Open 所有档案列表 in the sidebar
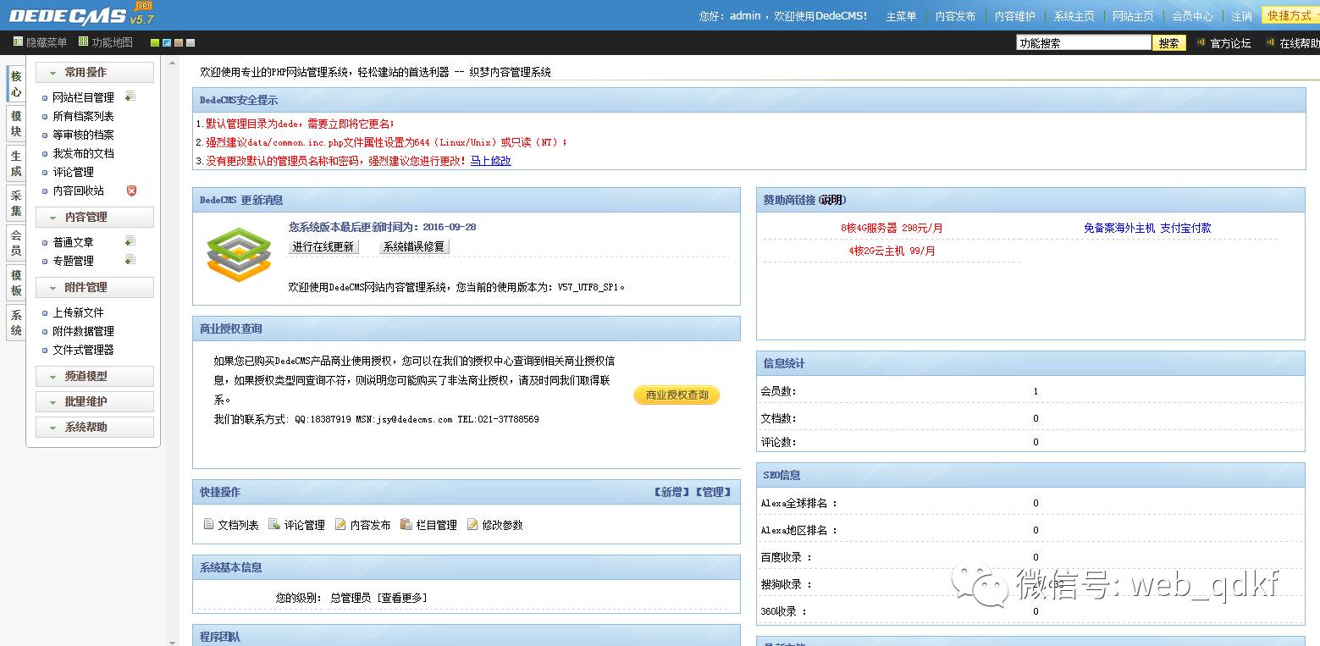The height and width of the screenshot is (646, 1320). click(83, 116)
